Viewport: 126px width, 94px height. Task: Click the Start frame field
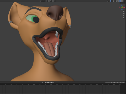[x=115, y=82]
